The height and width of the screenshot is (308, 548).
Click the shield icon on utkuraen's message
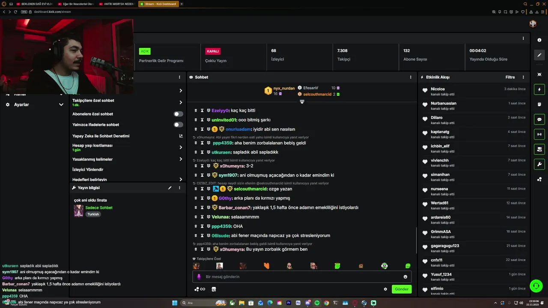(208, 152)
